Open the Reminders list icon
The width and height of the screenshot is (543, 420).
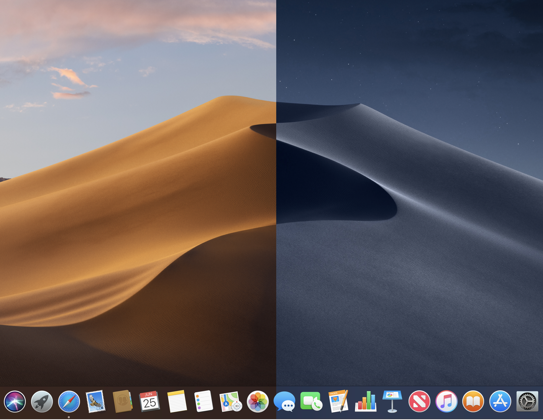pyautogui.click(x=204, y=402)
